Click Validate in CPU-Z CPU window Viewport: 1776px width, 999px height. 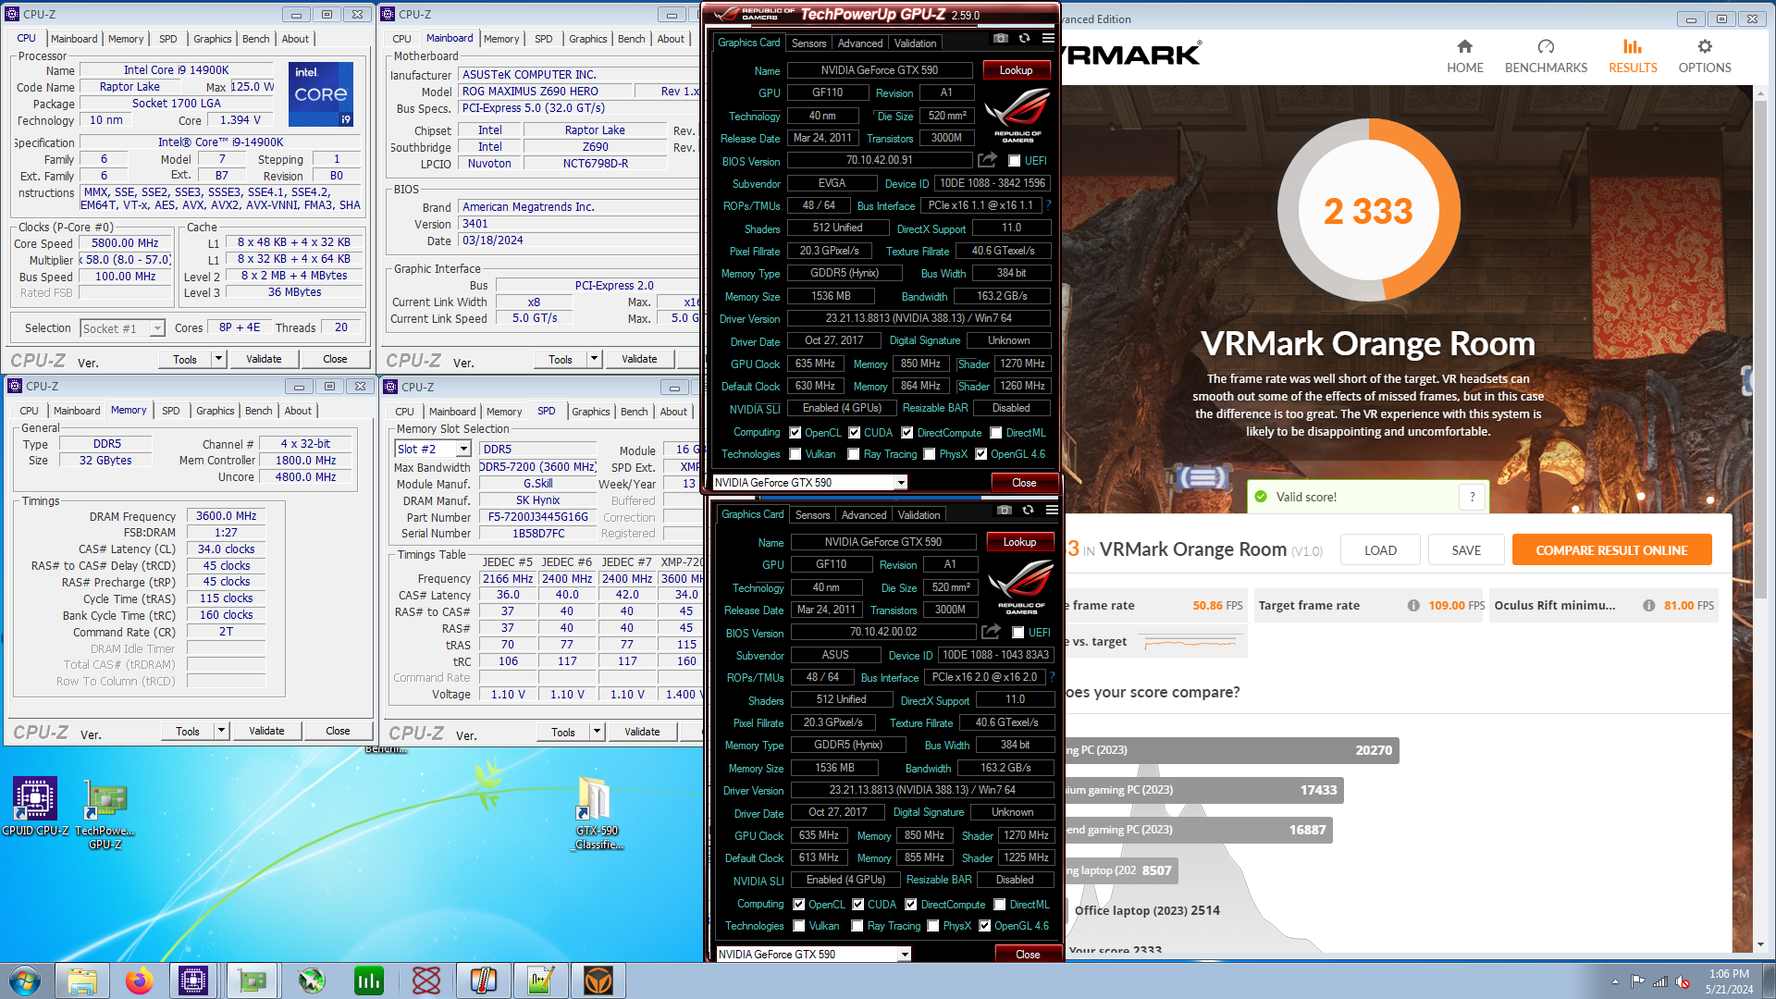[x=264, y=359]
